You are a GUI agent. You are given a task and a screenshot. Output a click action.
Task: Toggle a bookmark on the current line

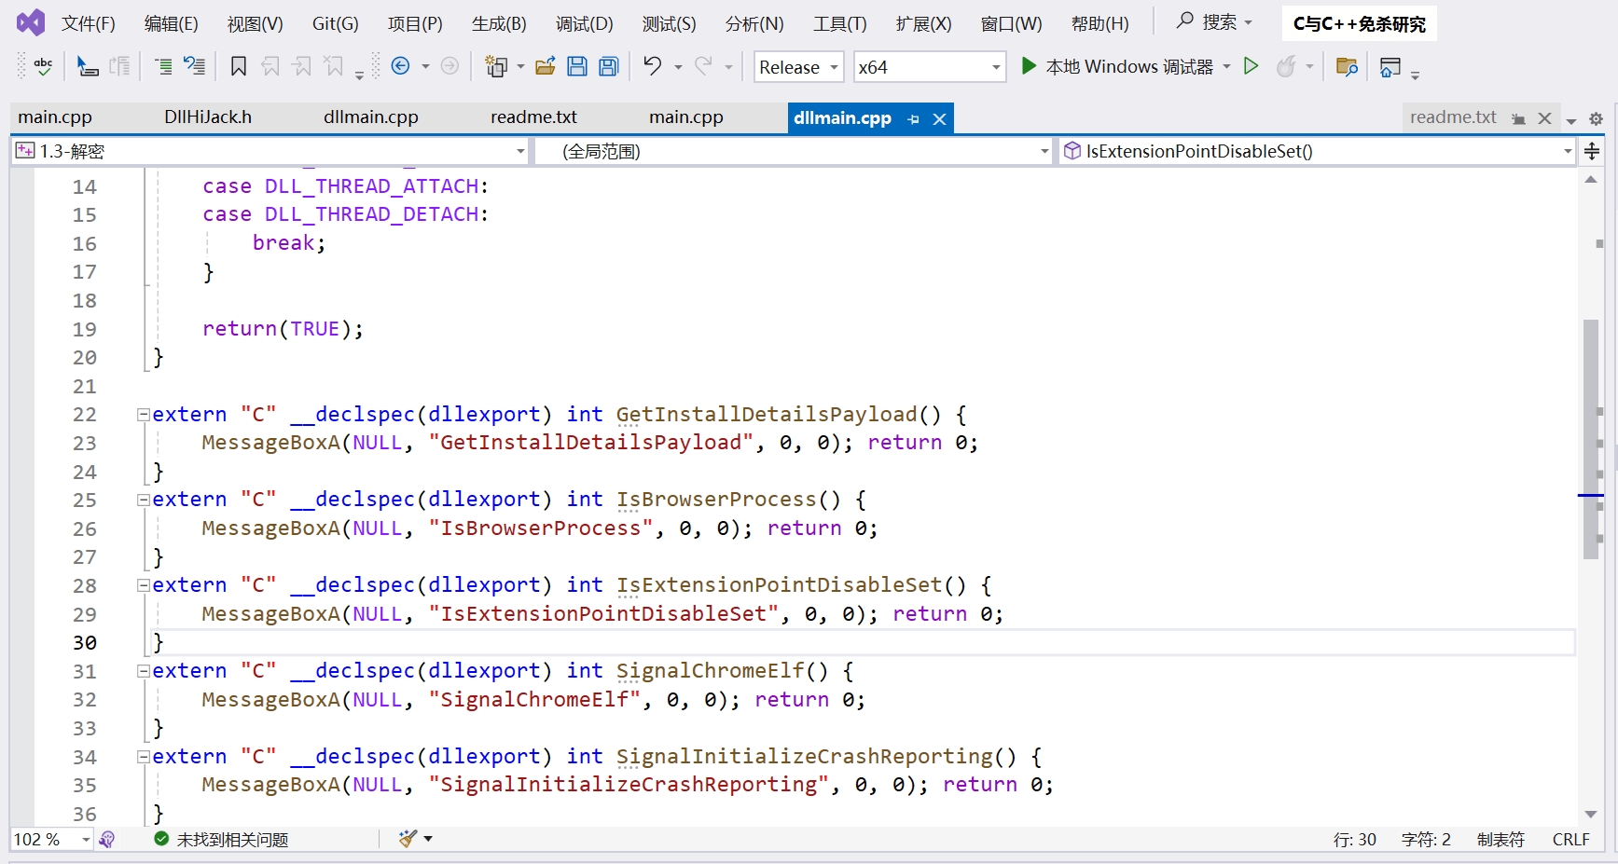(x=239, y=66)
